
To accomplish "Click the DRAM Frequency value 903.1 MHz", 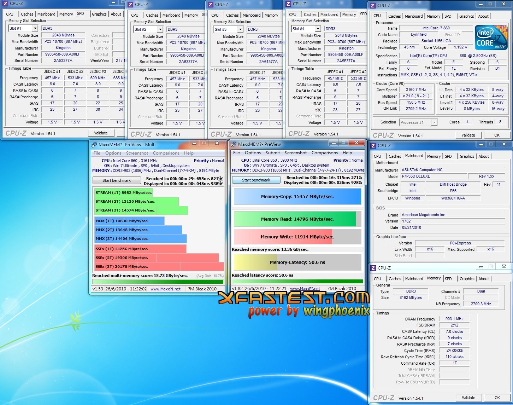I will 454,319.
